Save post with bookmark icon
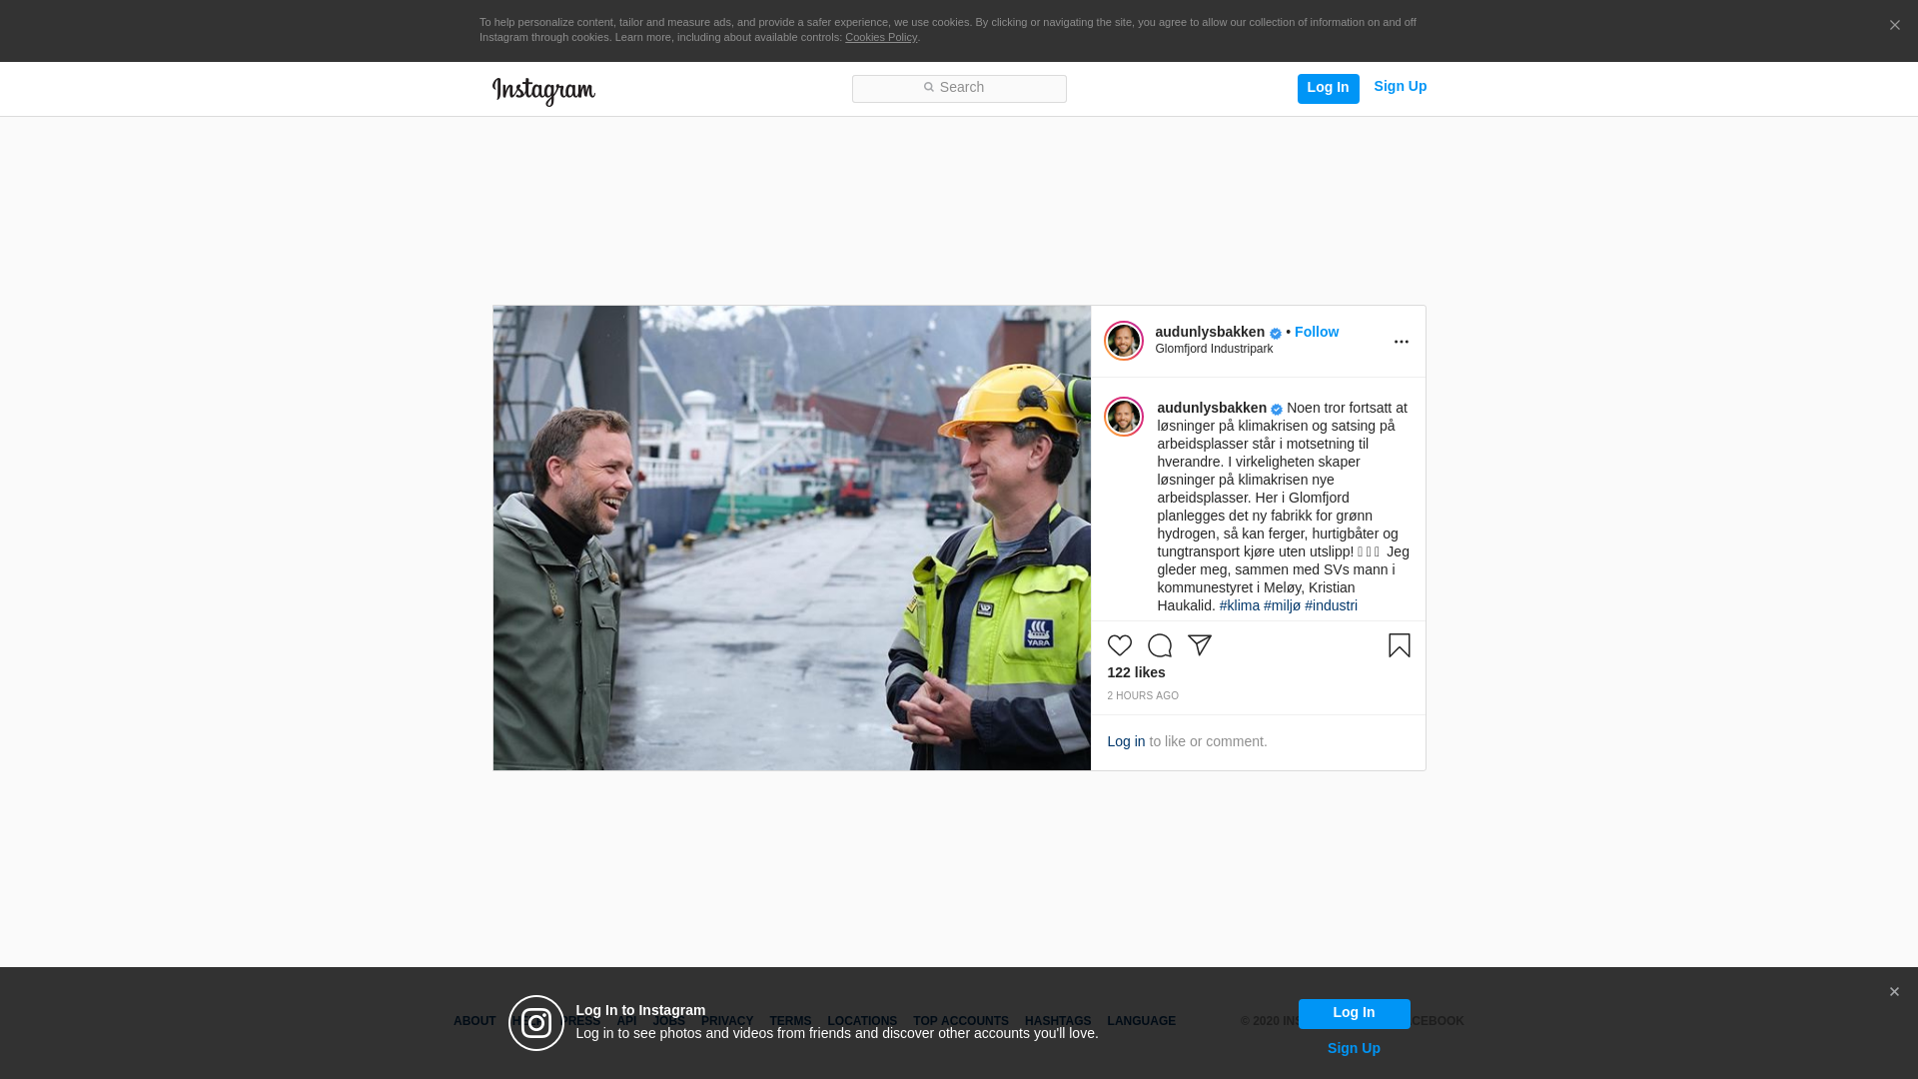 [x=1399, y=645]
